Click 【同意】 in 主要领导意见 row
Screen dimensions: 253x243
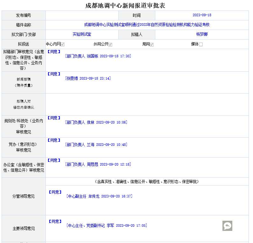55,221
